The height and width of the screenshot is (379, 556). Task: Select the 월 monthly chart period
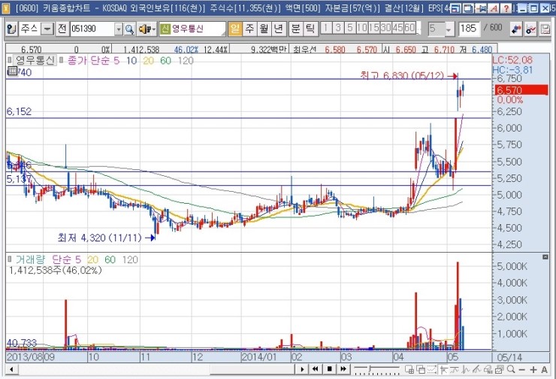[x=264, y=29]
